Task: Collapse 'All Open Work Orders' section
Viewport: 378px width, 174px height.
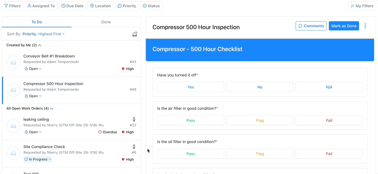Action: tap(51, 108)
